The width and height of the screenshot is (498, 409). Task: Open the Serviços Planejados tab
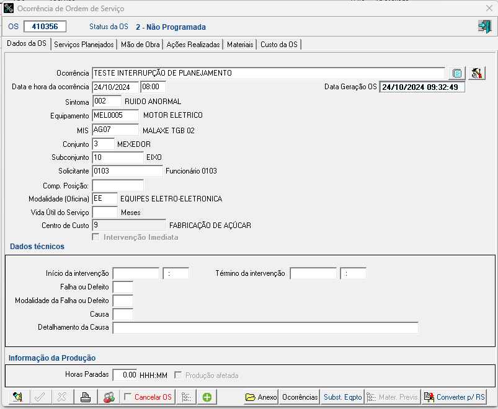tap(84, 45)
